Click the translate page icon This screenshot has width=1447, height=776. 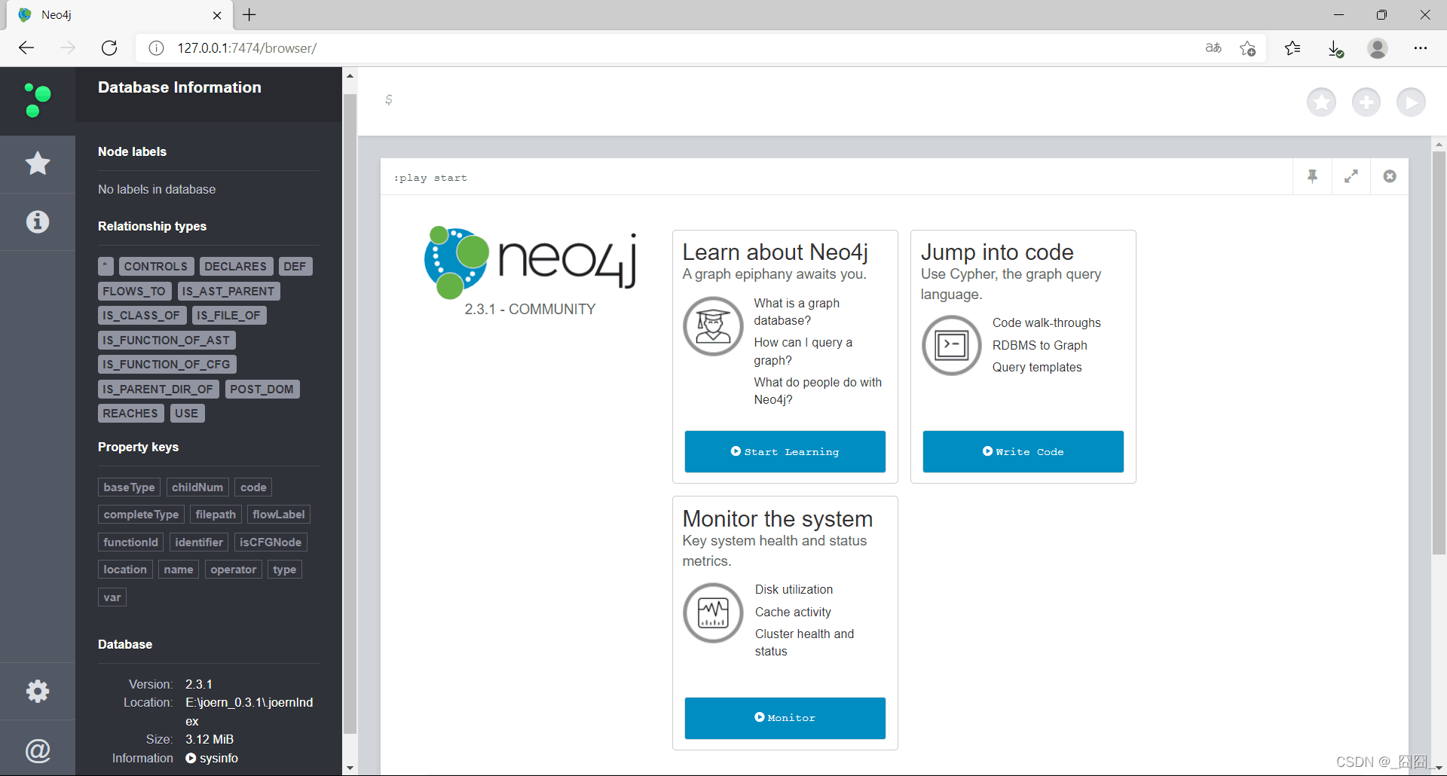point(1213,48)
